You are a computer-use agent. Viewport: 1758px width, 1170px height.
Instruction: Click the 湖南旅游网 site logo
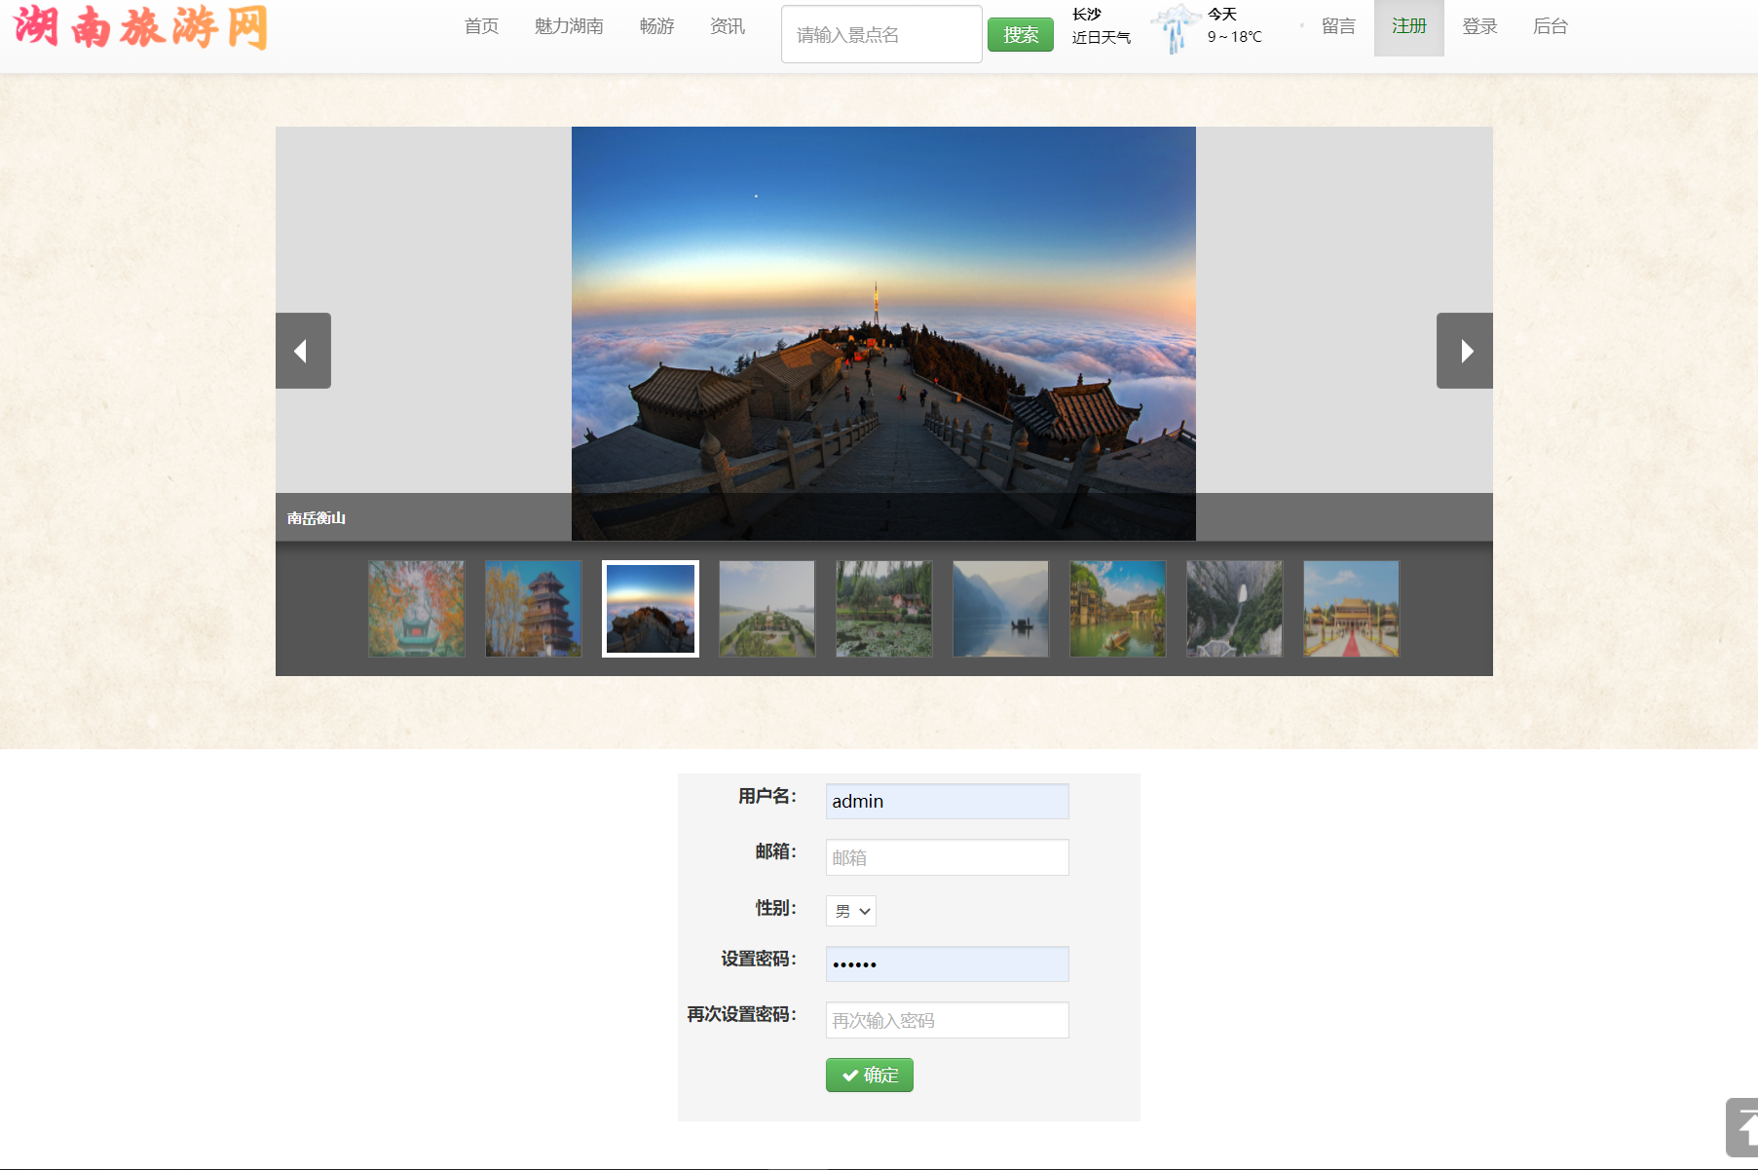point(141,27)
